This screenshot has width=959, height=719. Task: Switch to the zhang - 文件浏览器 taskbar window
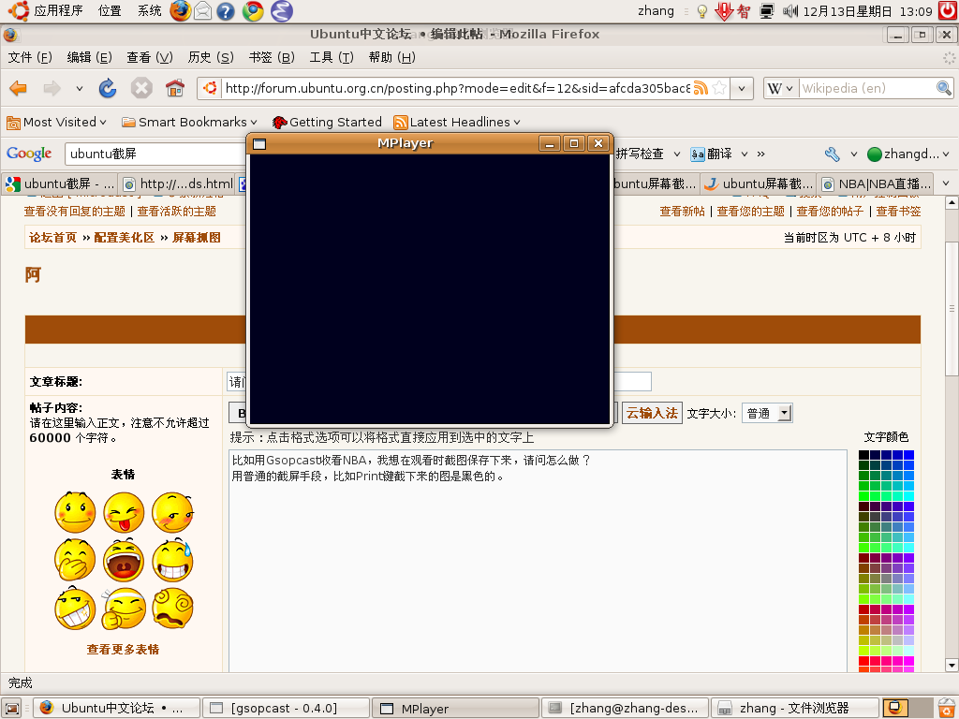[x=795, y=708]
